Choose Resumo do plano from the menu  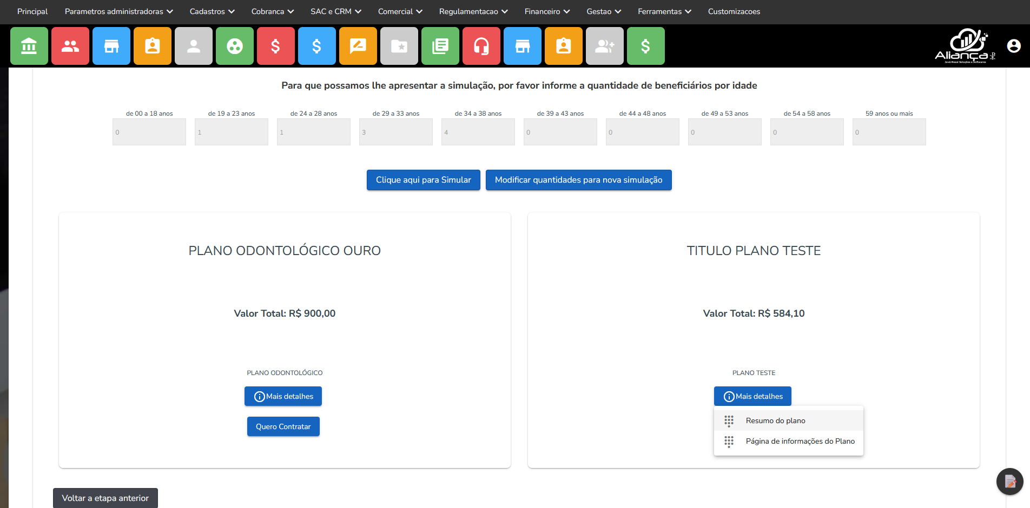click(x=775, y=420)
